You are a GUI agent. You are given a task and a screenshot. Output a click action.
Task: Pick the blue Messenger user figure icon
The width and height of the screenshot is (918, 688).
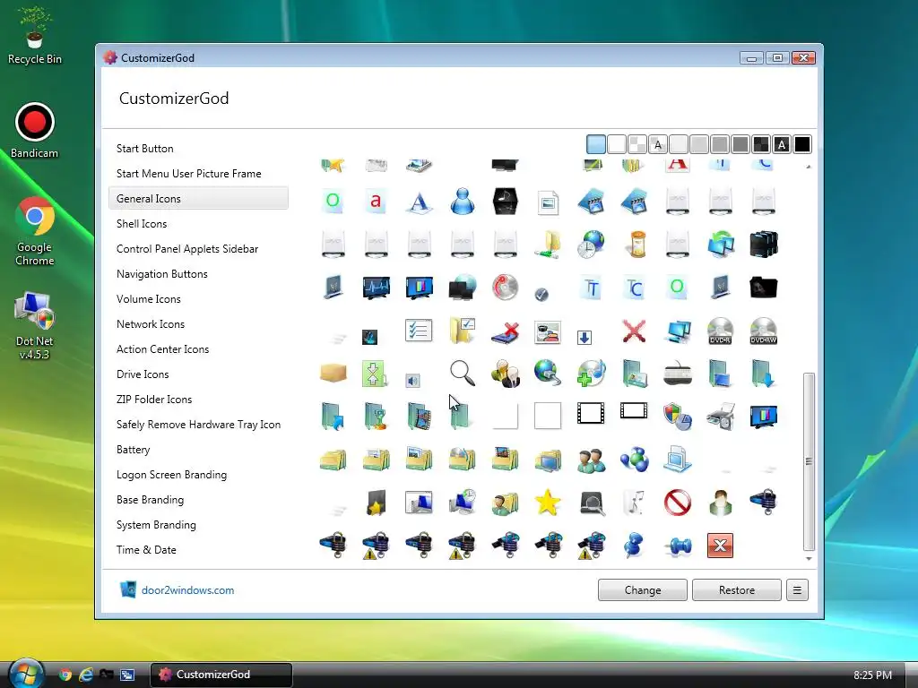click(x=462, y=202)
